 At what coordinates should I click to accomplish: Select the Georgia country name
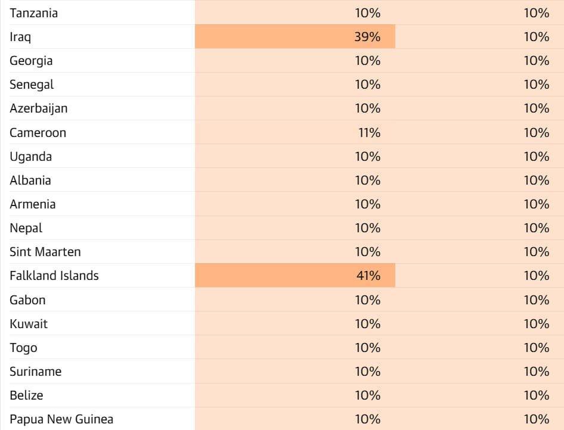tap(31, 61)
